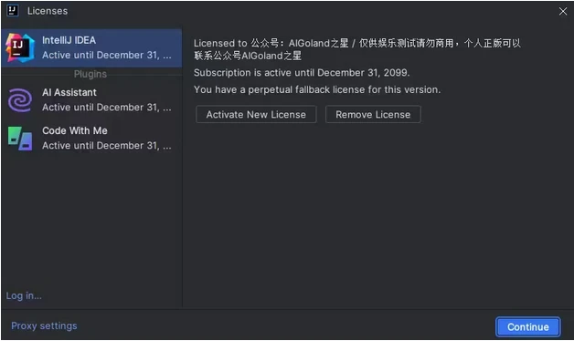The height and width of the screenshot is (341, 574).
Task: Open Proxy settings link
Action: point(44,325)
